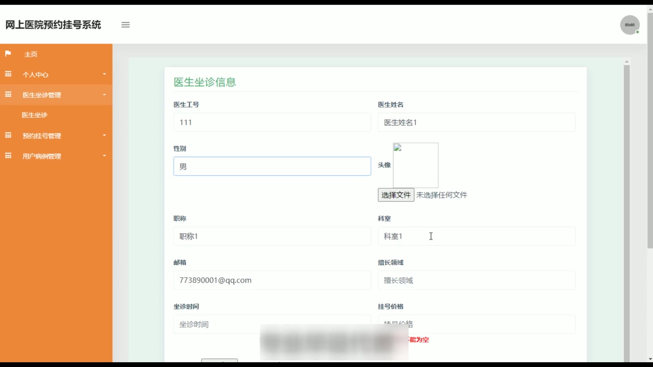Screen dimensions: 653x367
Task: Click the hamburger menu toggle icon
Action: [x=125, y=25]
